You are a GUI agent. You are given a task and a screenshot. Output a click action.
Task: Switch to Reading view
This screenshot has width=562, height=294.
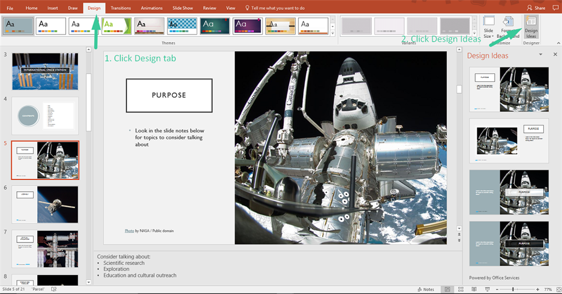(474, 290)
